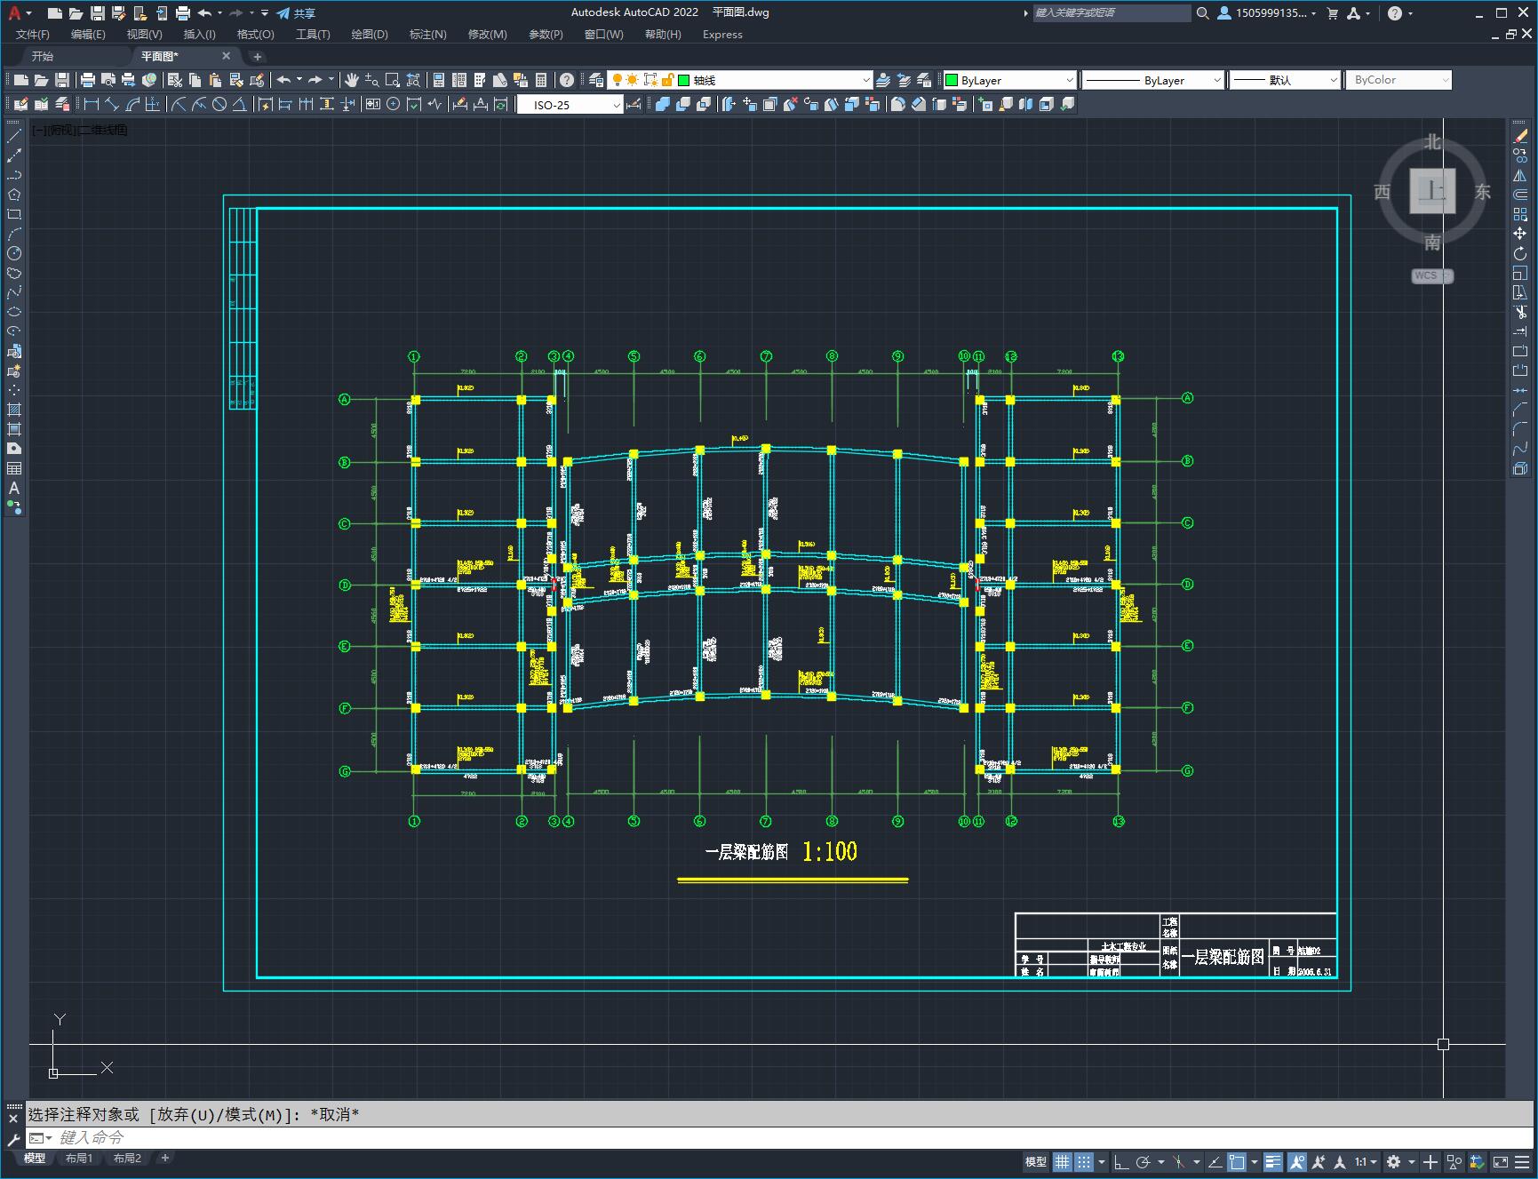Viewport: 1538px width, 1179px height.
Task: Select the Erase tool in modify toolbar
Action: point(1520,137)
